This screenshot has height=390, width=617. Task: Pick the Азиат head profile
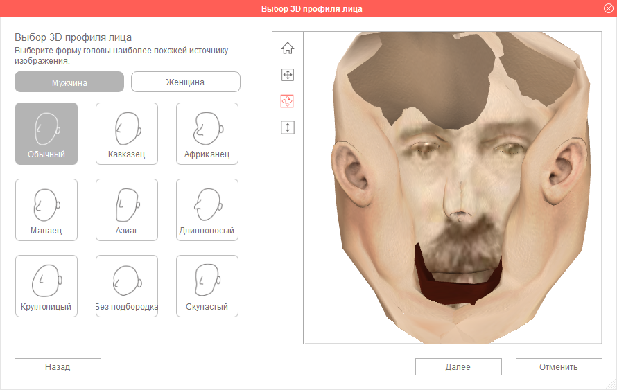(x=127, y=210)
